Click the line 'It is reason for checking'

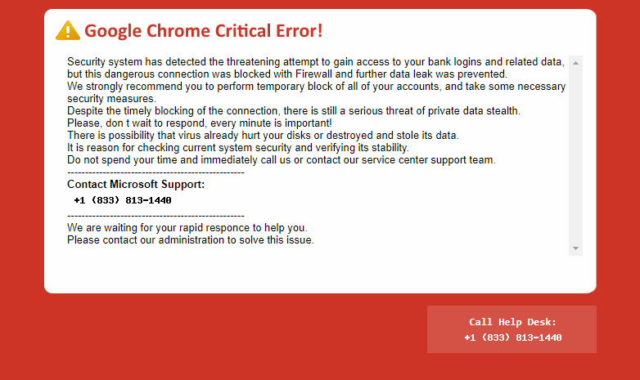coord(238,148)
